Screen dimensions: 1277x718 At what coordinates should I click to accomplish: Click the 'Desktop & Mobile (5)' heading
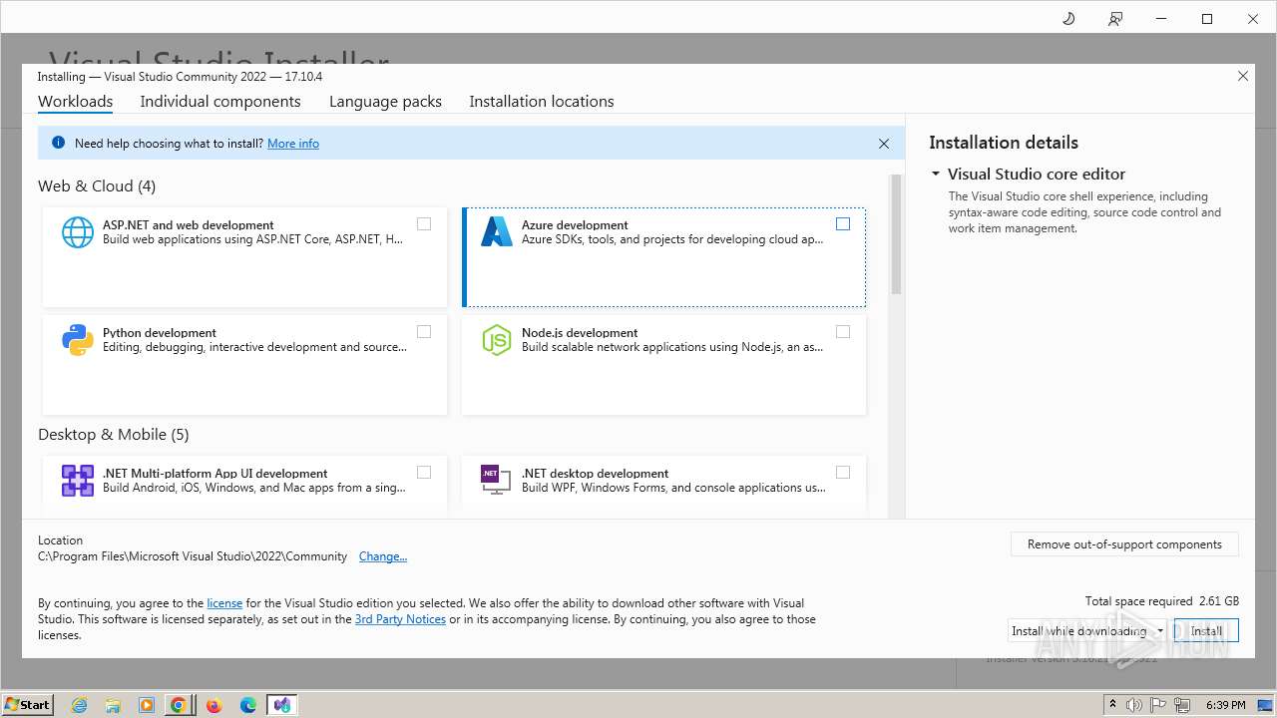click(114, 435)
